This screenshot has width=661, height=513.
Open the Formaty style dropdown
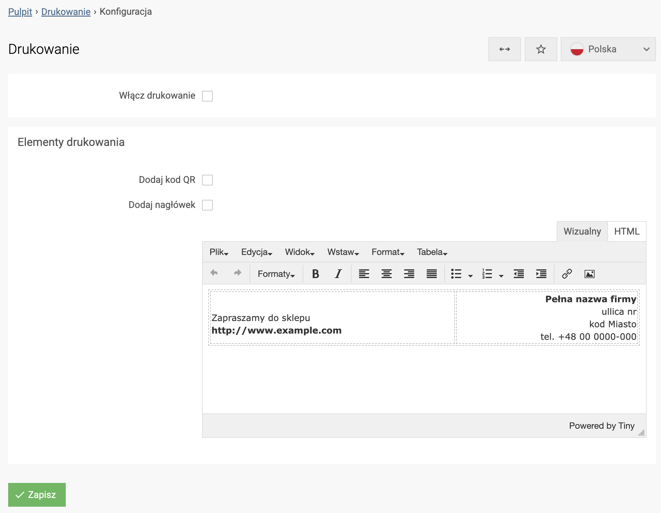point(276,274)
